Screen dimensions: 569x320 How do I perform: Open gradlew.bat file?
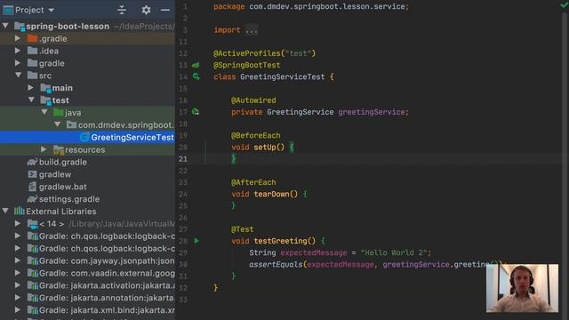click(x=63, y=187)
